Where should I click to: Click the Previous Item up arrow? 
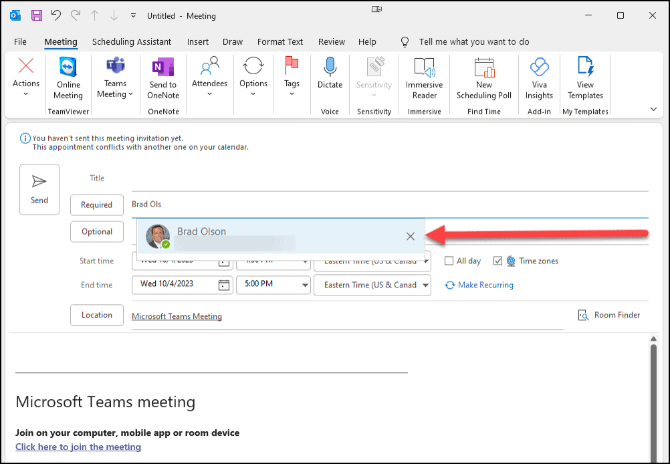coord(94,16)
